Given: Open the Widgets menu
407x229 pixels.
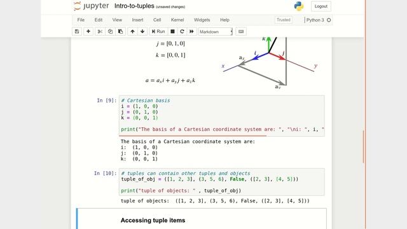Looking at the screenshot, I should (x=202, y=20).
